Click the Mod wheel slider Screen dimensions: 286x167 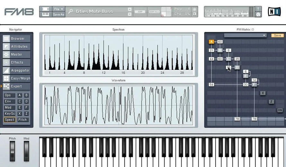coord(26,151)
